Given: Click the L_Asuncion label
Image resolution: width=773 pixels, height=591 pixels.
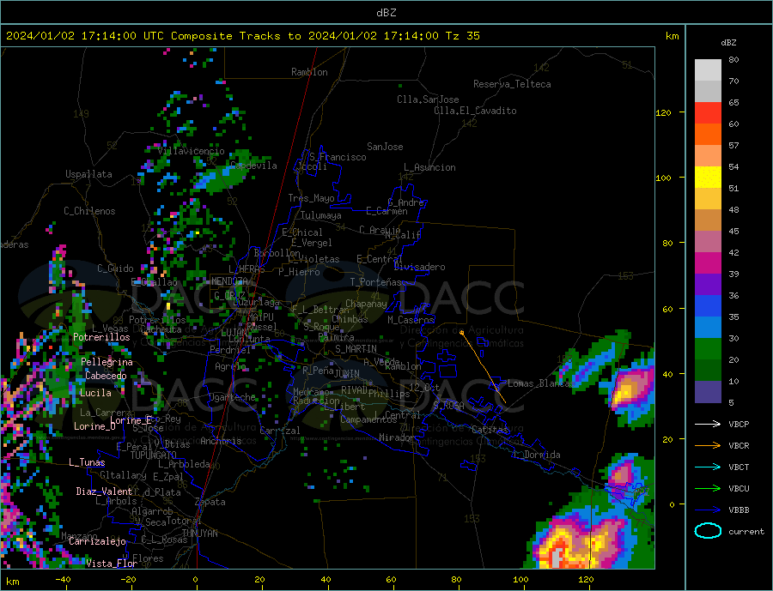Looking at the screenshot, I should click(430, 167).
